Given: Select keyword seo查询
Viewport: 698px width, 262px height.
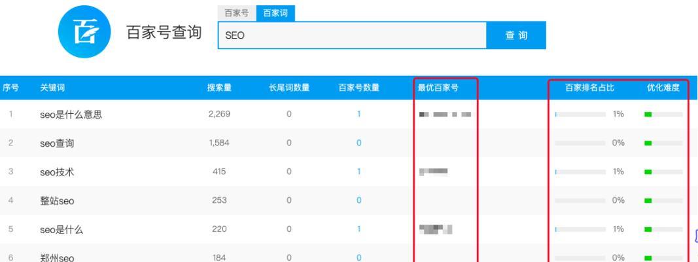Looking at the screenshot, I should coord(57,143).
